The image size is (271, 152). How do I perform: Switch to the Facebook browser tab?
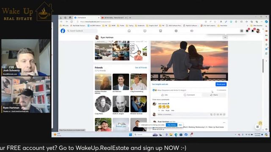click(x=86, y=18)
